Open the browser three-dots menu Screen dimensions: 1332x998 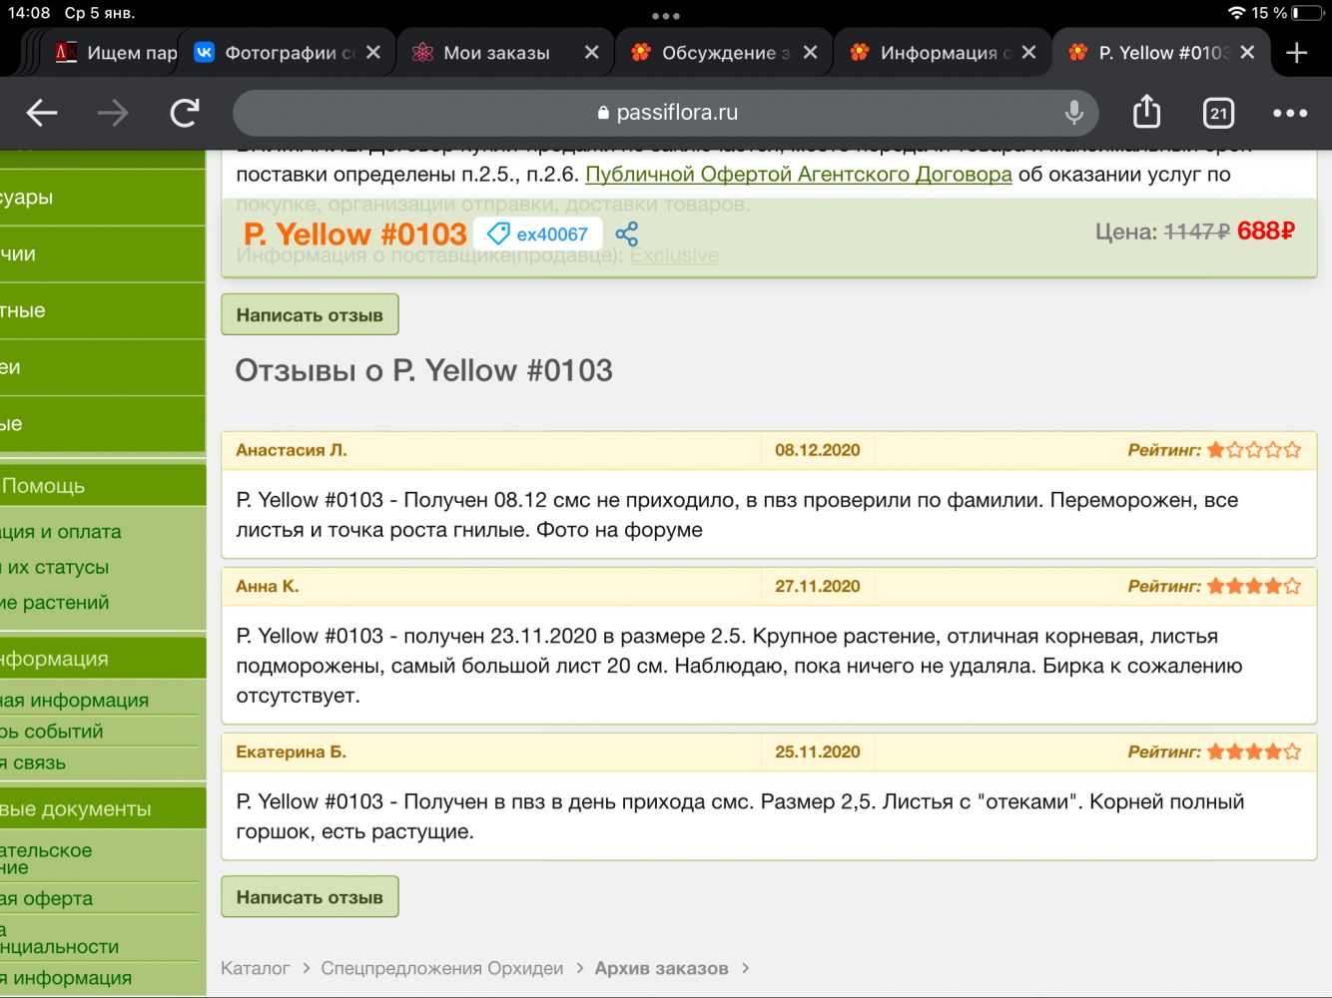(1290, 113)
